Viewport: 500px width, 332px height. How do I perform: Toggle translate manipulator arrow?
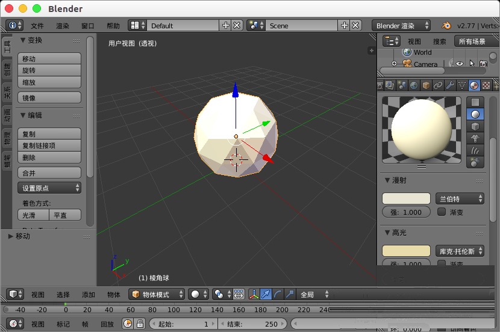266,294
